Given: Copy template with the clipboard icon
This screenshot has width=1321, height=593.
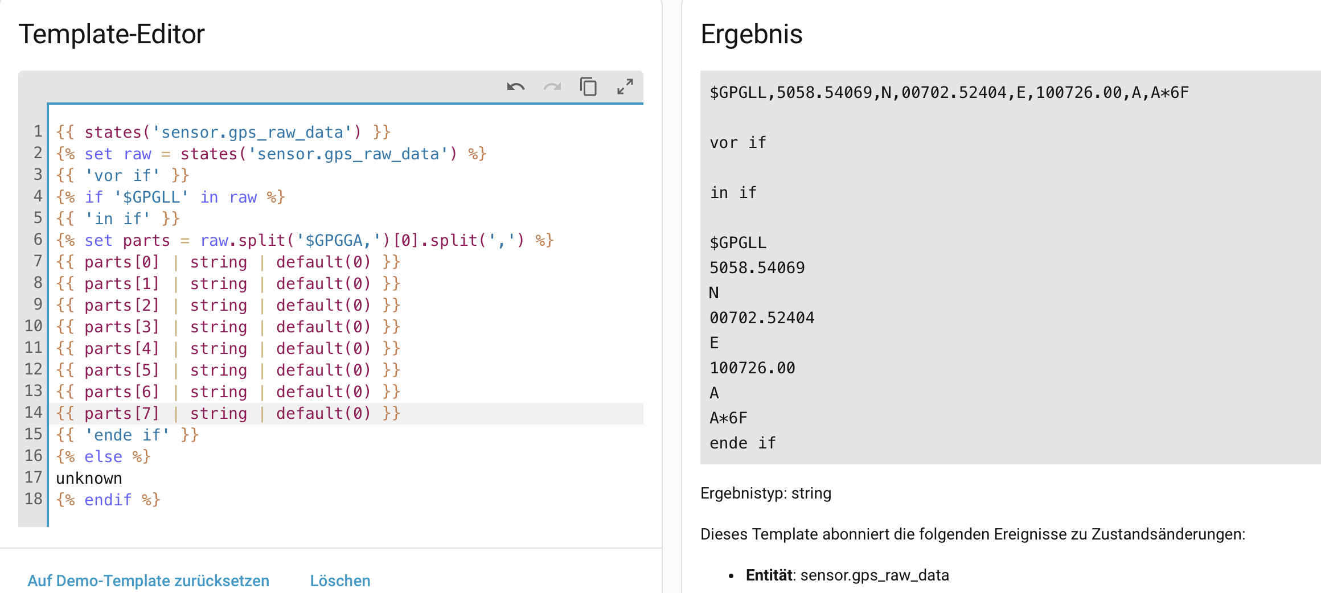Looking at the screenshot, I should (588, 87).
